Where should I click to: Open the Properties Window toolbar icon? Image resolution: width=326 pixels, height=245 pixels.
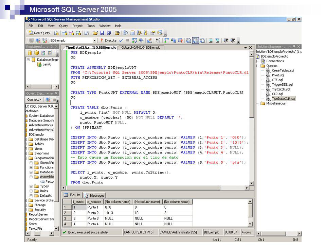[x=153, y=33]
